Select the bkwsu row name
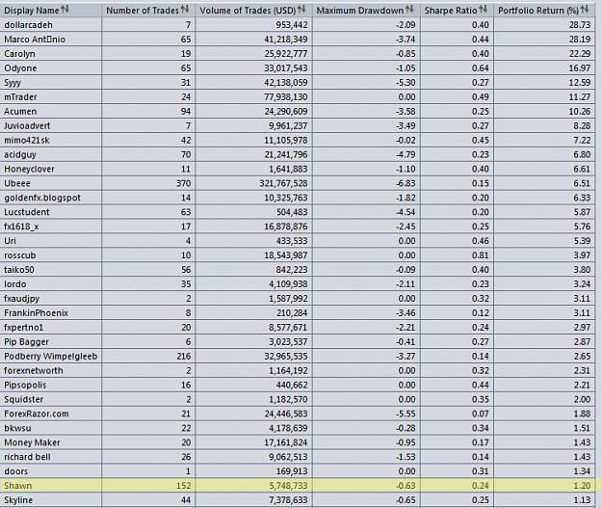Viewport: 602px width, 508px height. click(x=17, y=428)
